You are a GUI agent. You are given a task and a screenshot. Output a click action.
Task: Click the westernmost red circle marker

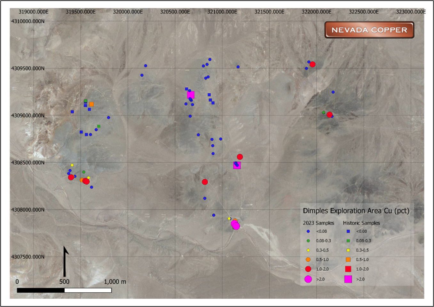(x=71, y=177)
